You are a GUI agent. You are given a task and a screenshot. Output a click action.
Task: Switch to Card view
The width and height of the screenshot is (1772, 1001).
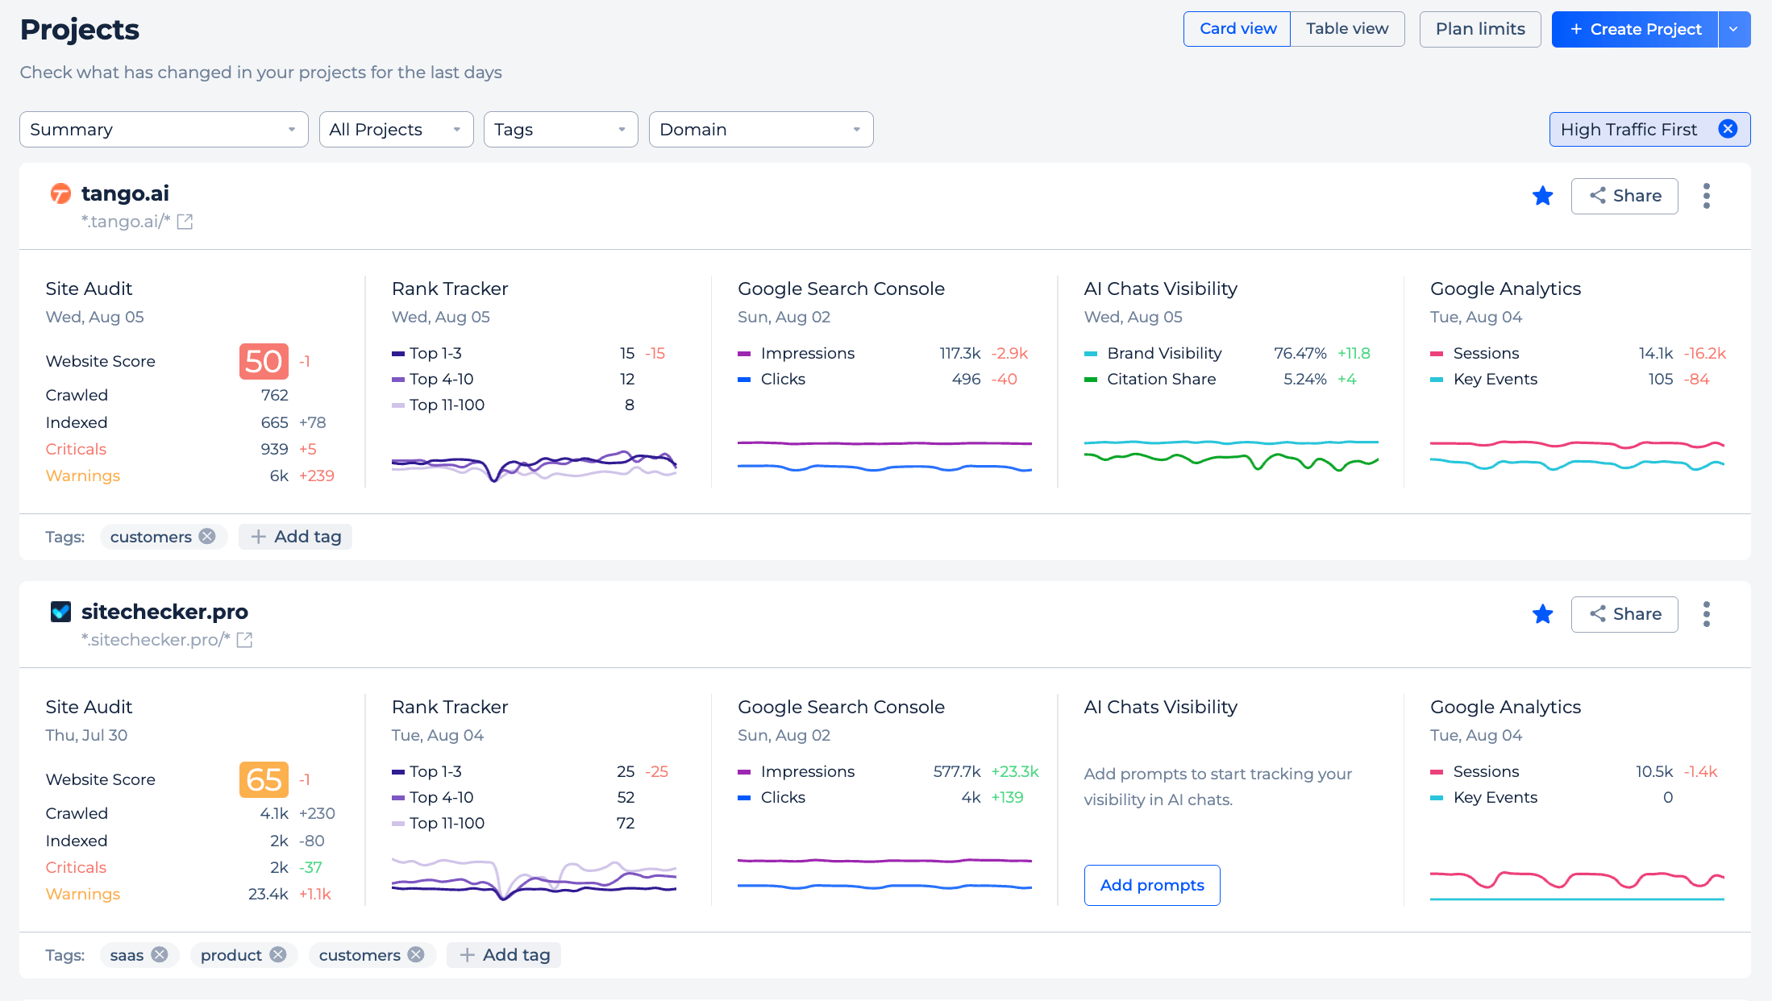click(x=1237, y=29)
